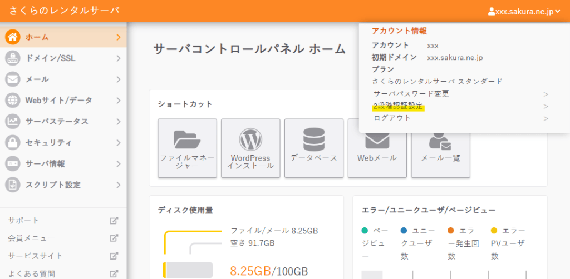570x279 pixels.
Task: Click the ショートカット section heading
Action: (185, 104)
